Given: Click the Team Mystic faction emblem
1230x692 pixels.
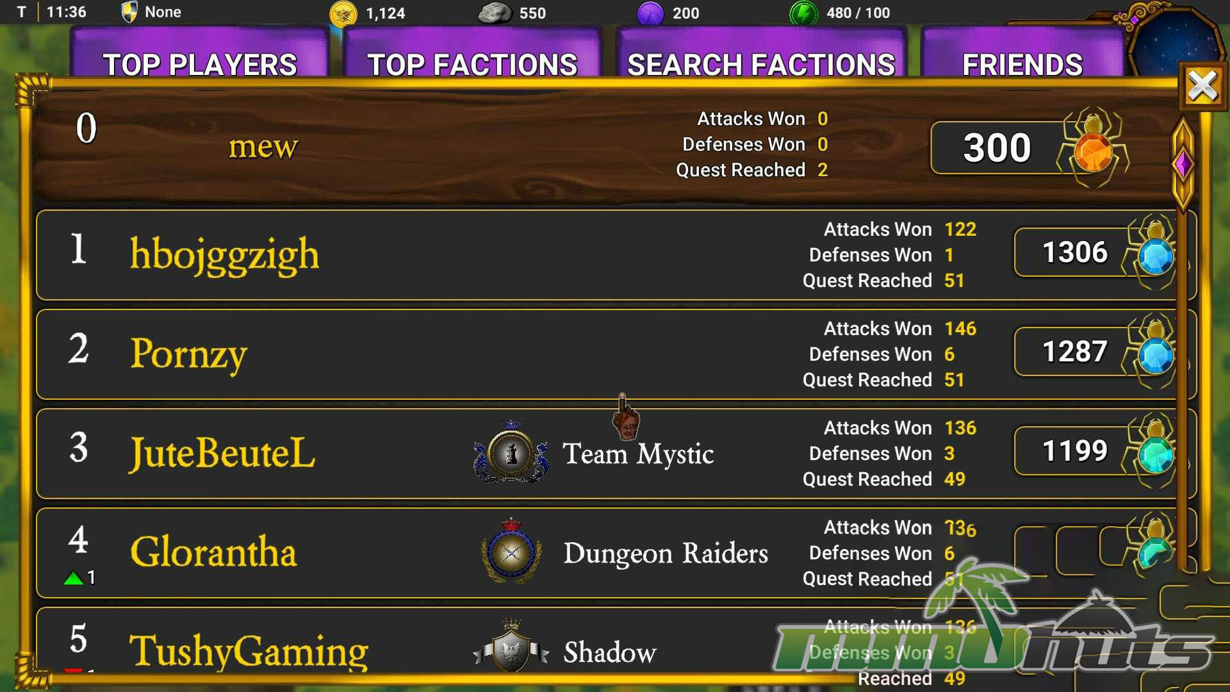Looking at the screenshot, I should coord(511,452).
